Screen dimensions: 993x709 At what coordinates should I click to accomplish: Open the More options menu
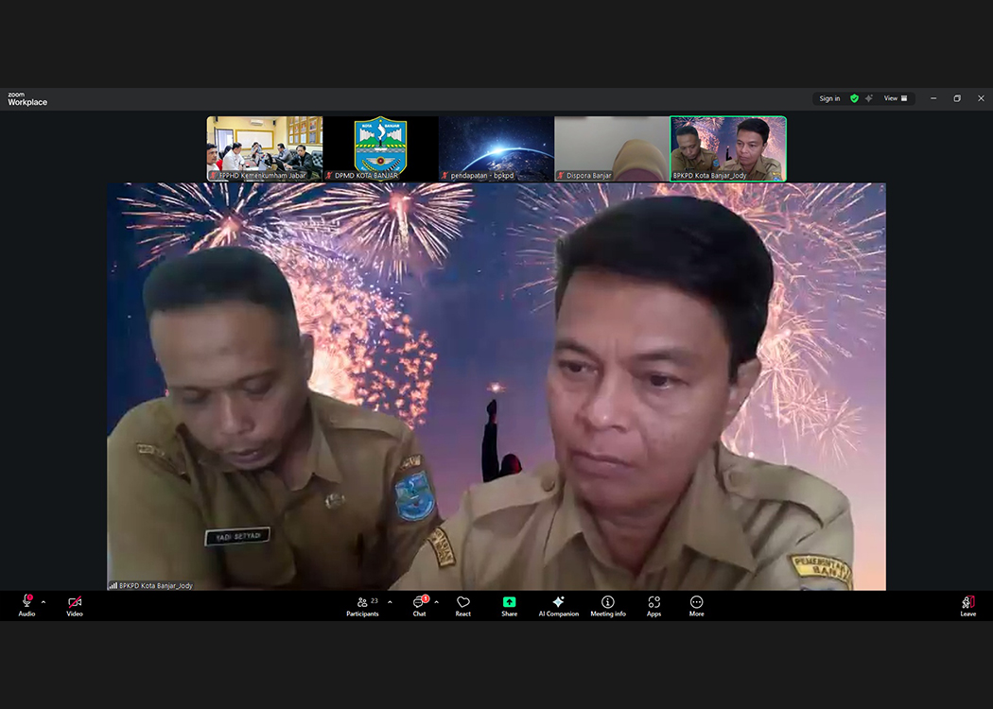point(696,603)
